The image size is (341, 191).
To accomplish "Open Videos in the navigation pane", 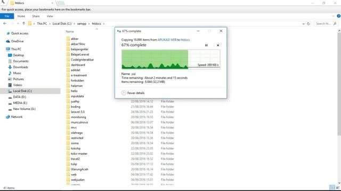I will (x=15, y=85).
